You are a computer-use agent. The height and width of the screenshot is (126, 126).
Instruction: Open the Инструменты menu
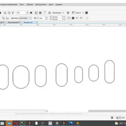[x=41, y=4]
